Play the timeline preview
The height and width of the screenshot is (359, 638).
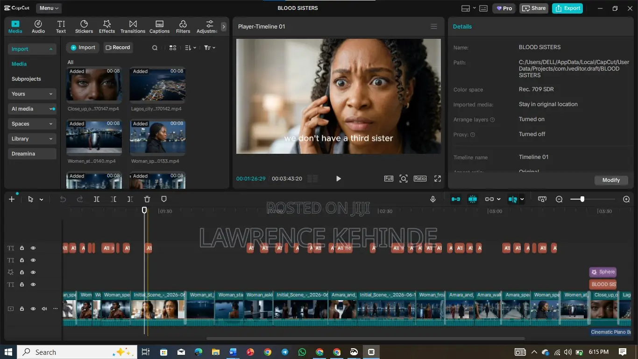339,179
